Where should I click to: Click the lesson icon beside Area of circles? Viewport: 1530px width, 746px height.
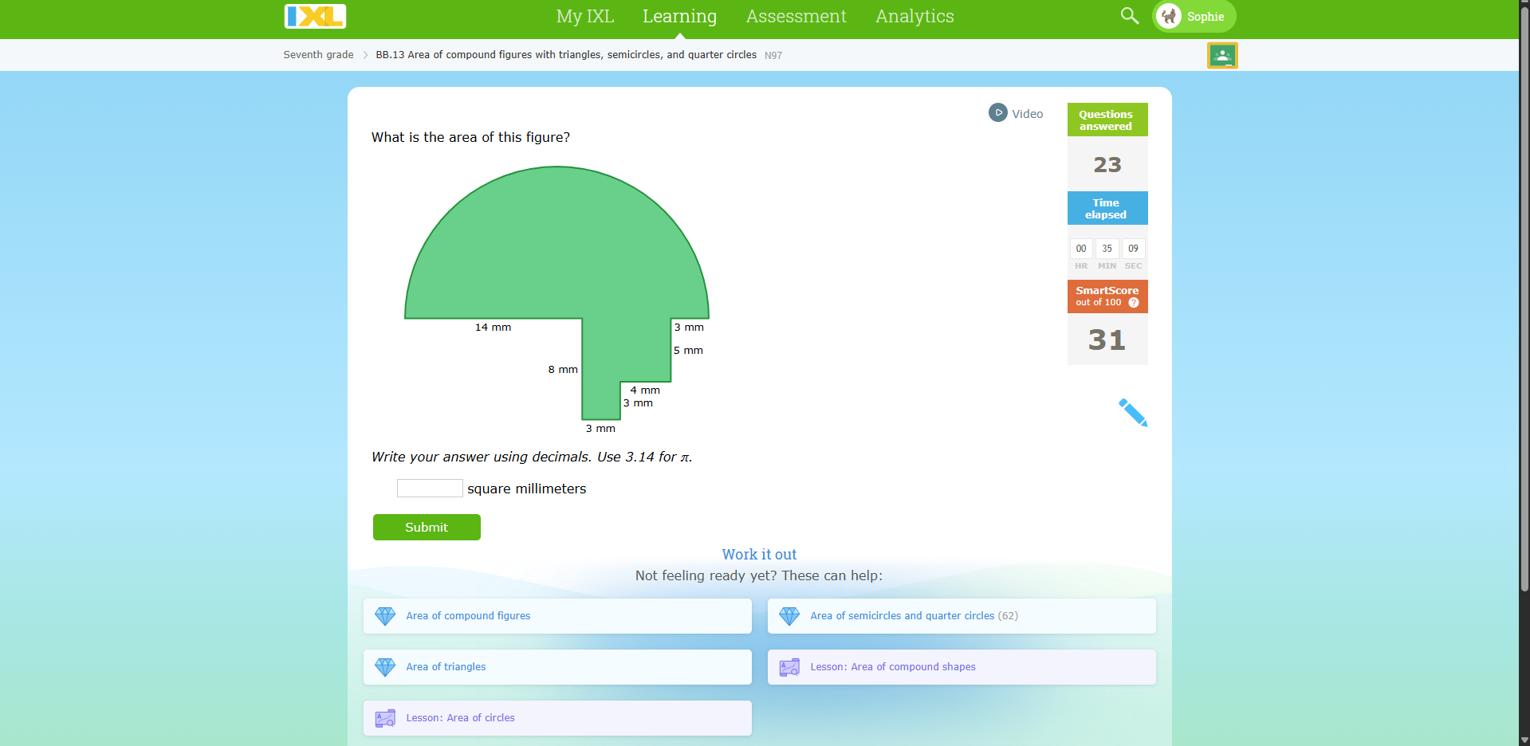click(385, 717)
